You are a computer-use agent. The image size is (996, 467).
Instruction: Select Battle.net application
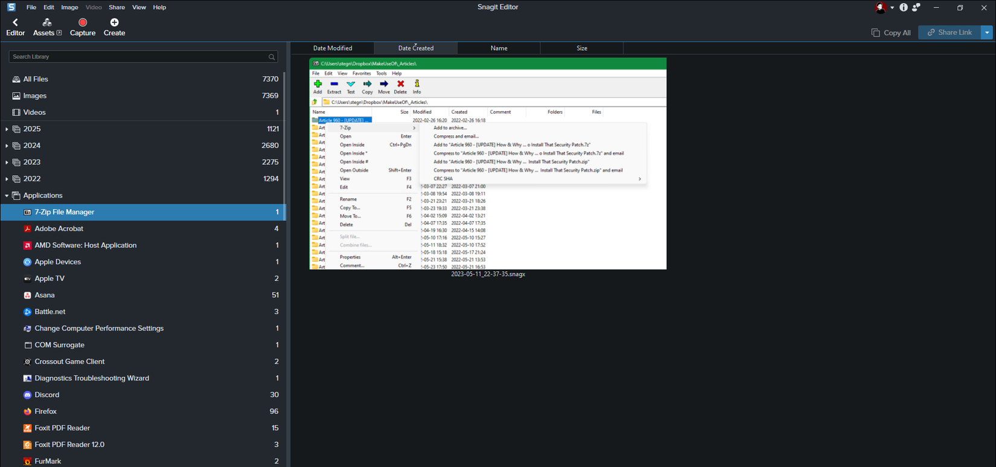(x=142, y=312)
